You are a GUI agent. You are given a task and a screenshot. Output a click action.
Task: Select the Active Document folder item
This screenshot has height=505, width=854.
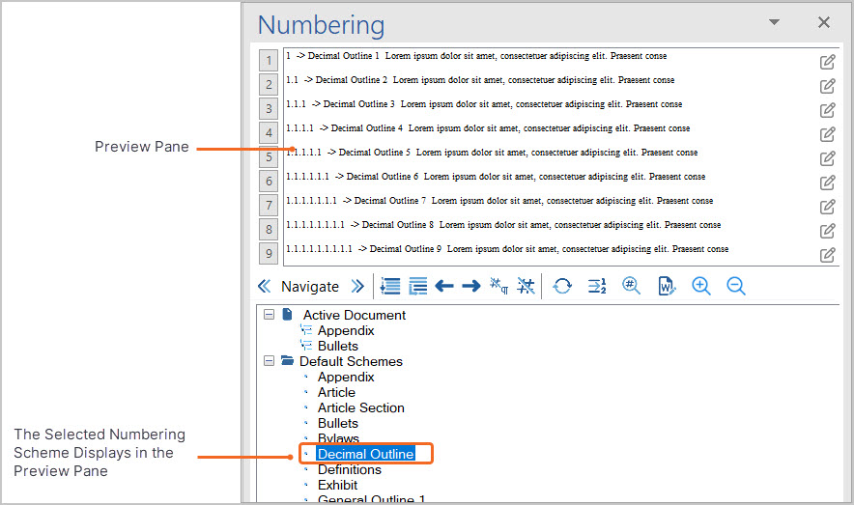(x=354, y=315)
